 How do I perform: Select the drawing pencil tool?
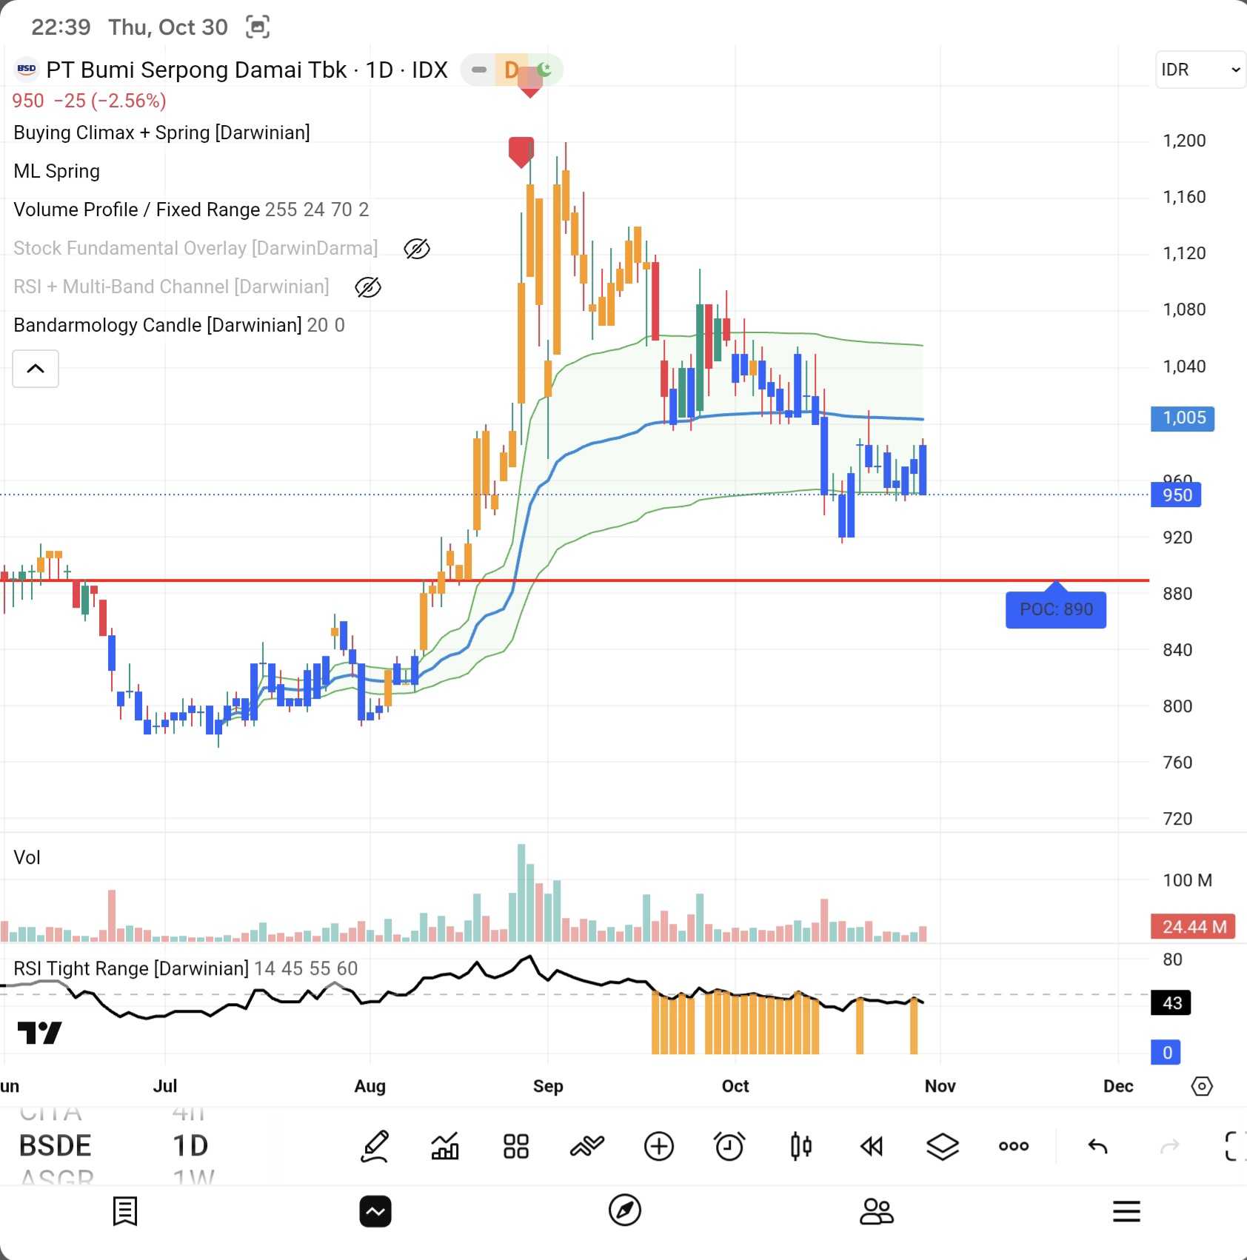coord(375,1146)
